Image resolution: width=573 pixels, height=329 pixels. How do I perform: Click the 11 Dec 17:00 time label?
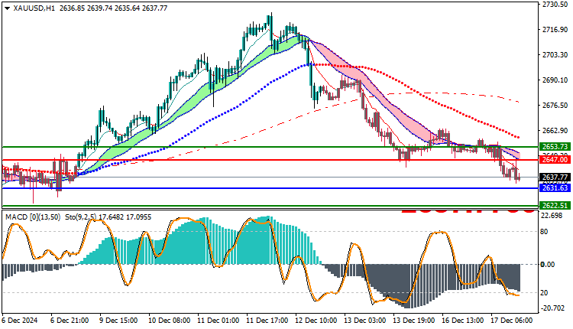pyautogui.click(x=267, y=321)
